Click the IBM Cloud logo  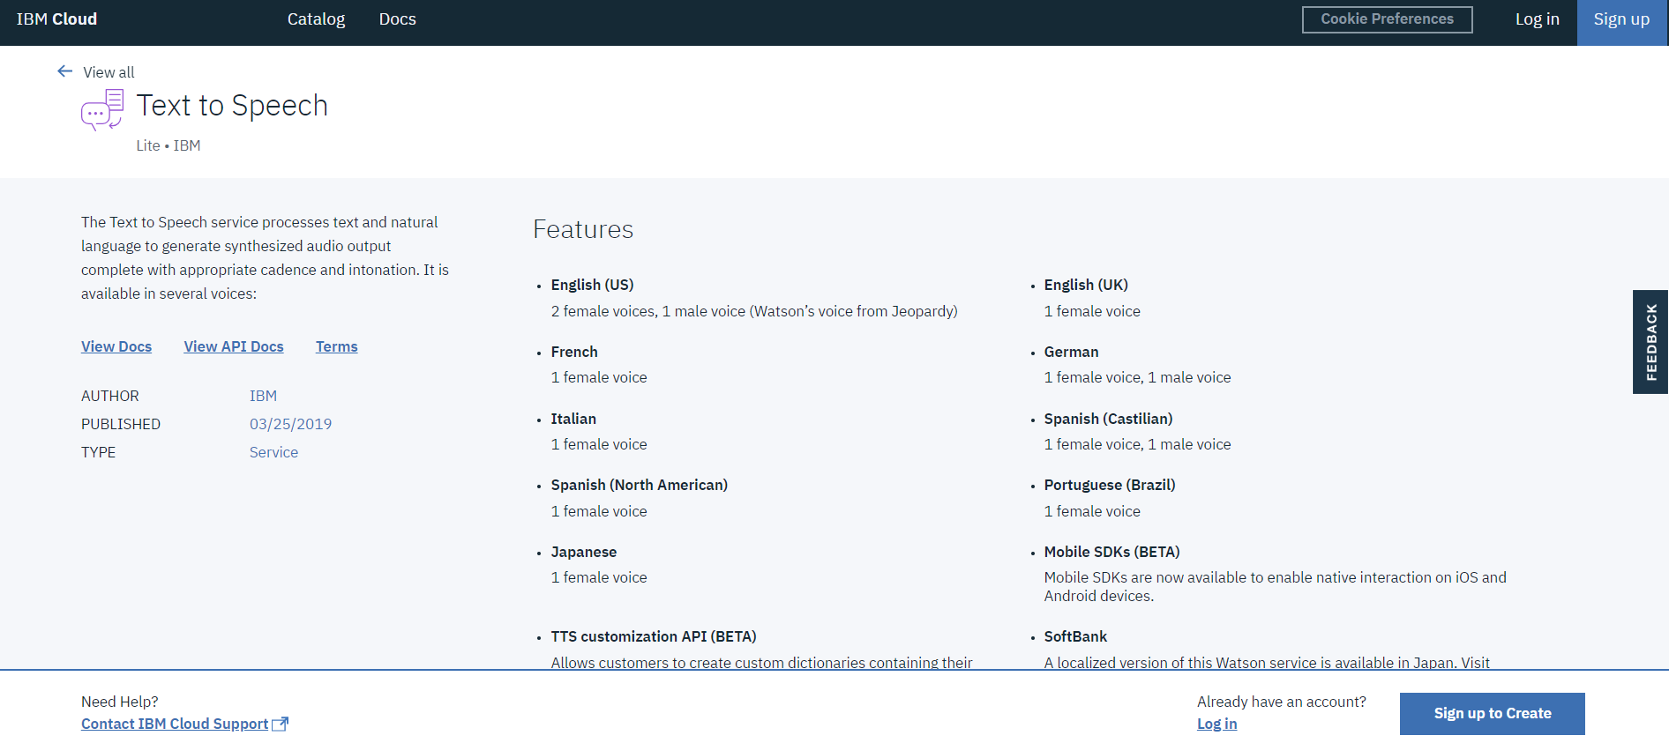[56, 19]
